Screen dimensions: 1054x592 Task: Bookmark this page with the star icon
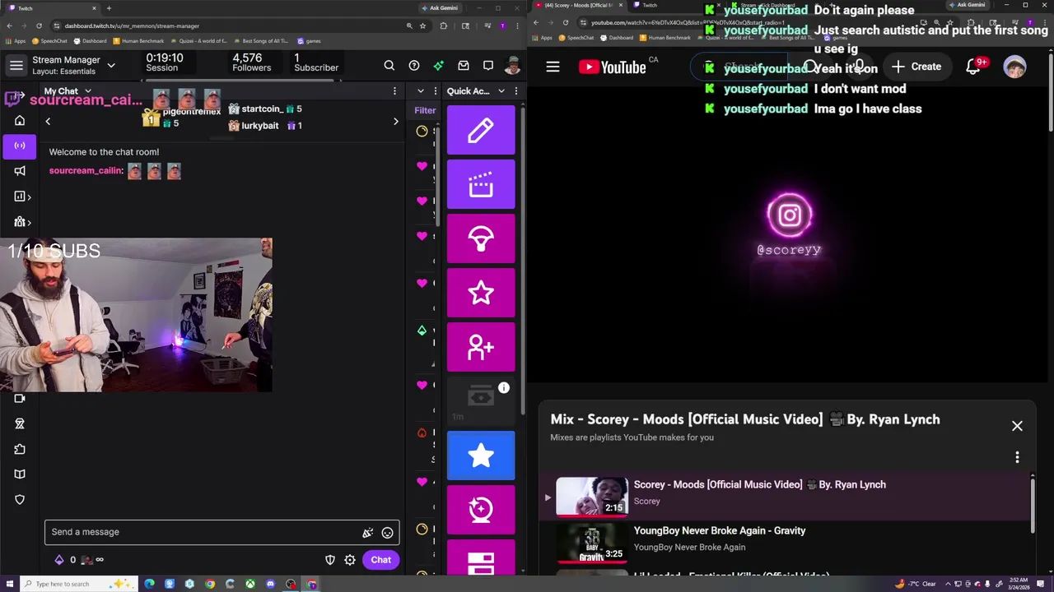pyautogui.click(x=422, y=25)
